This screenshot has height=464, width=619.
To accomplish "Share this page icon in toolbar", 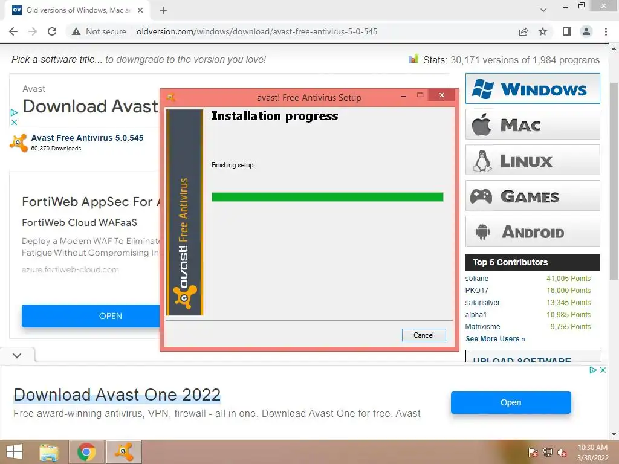I will click(523, 31).
